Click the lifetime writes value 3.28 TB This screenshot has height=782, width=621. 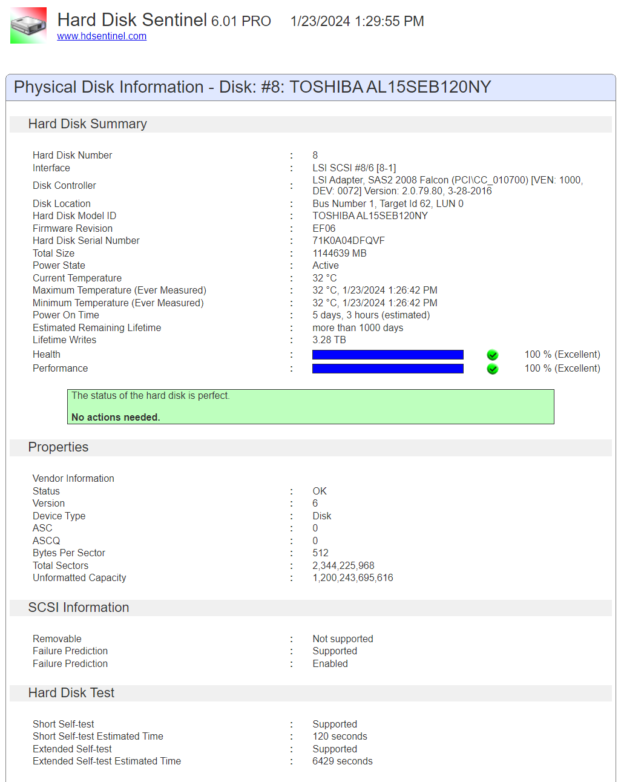tap(329, 340)
